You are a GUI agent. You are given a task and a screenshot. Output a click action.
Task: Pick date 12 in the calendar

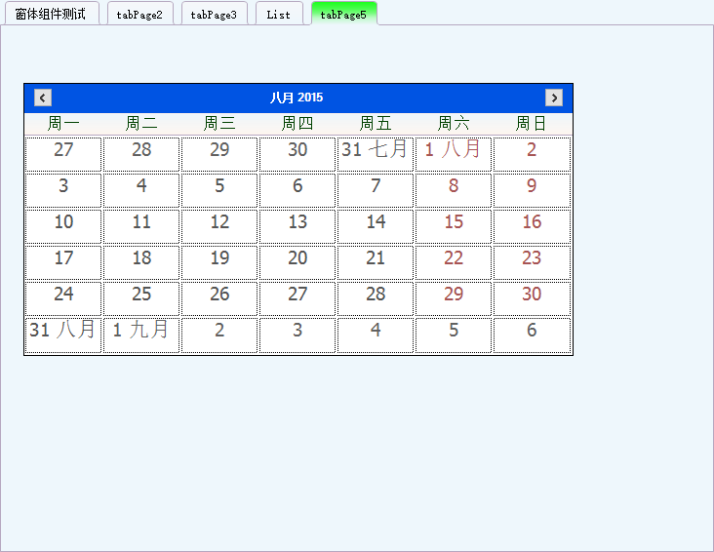tap(219, 226)
